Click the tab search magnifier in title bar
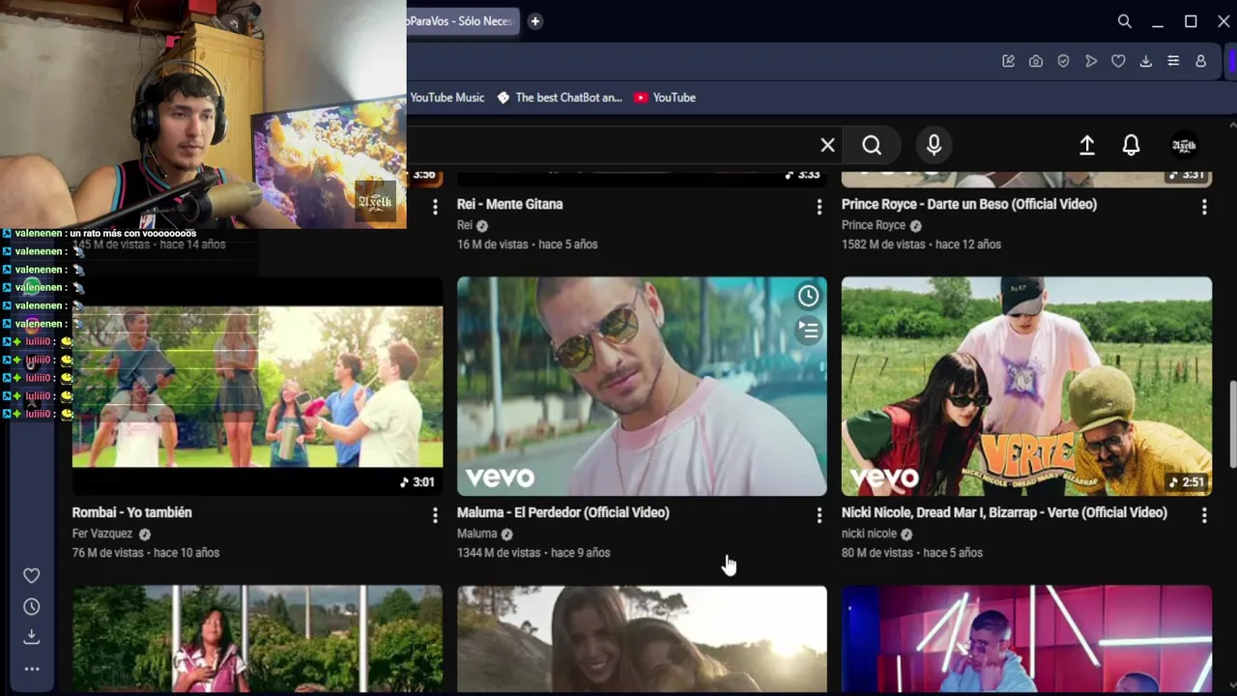1237x696 pixels. click(1125, 21)
